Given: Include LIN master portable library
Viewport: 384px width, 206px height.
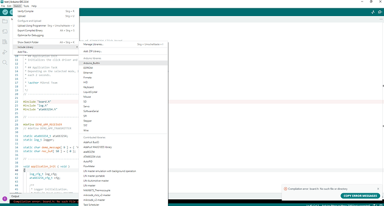Looking at the screenshot, I should [x=124, y=176].
